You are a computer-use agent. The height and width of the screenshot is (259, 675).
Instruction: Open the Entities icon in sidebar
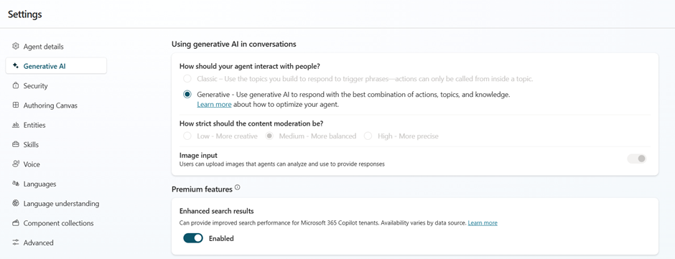tap(16, 125)
